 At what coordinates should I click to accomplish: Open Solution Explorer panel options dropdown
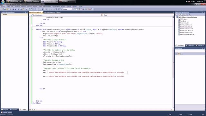[201, 12]
